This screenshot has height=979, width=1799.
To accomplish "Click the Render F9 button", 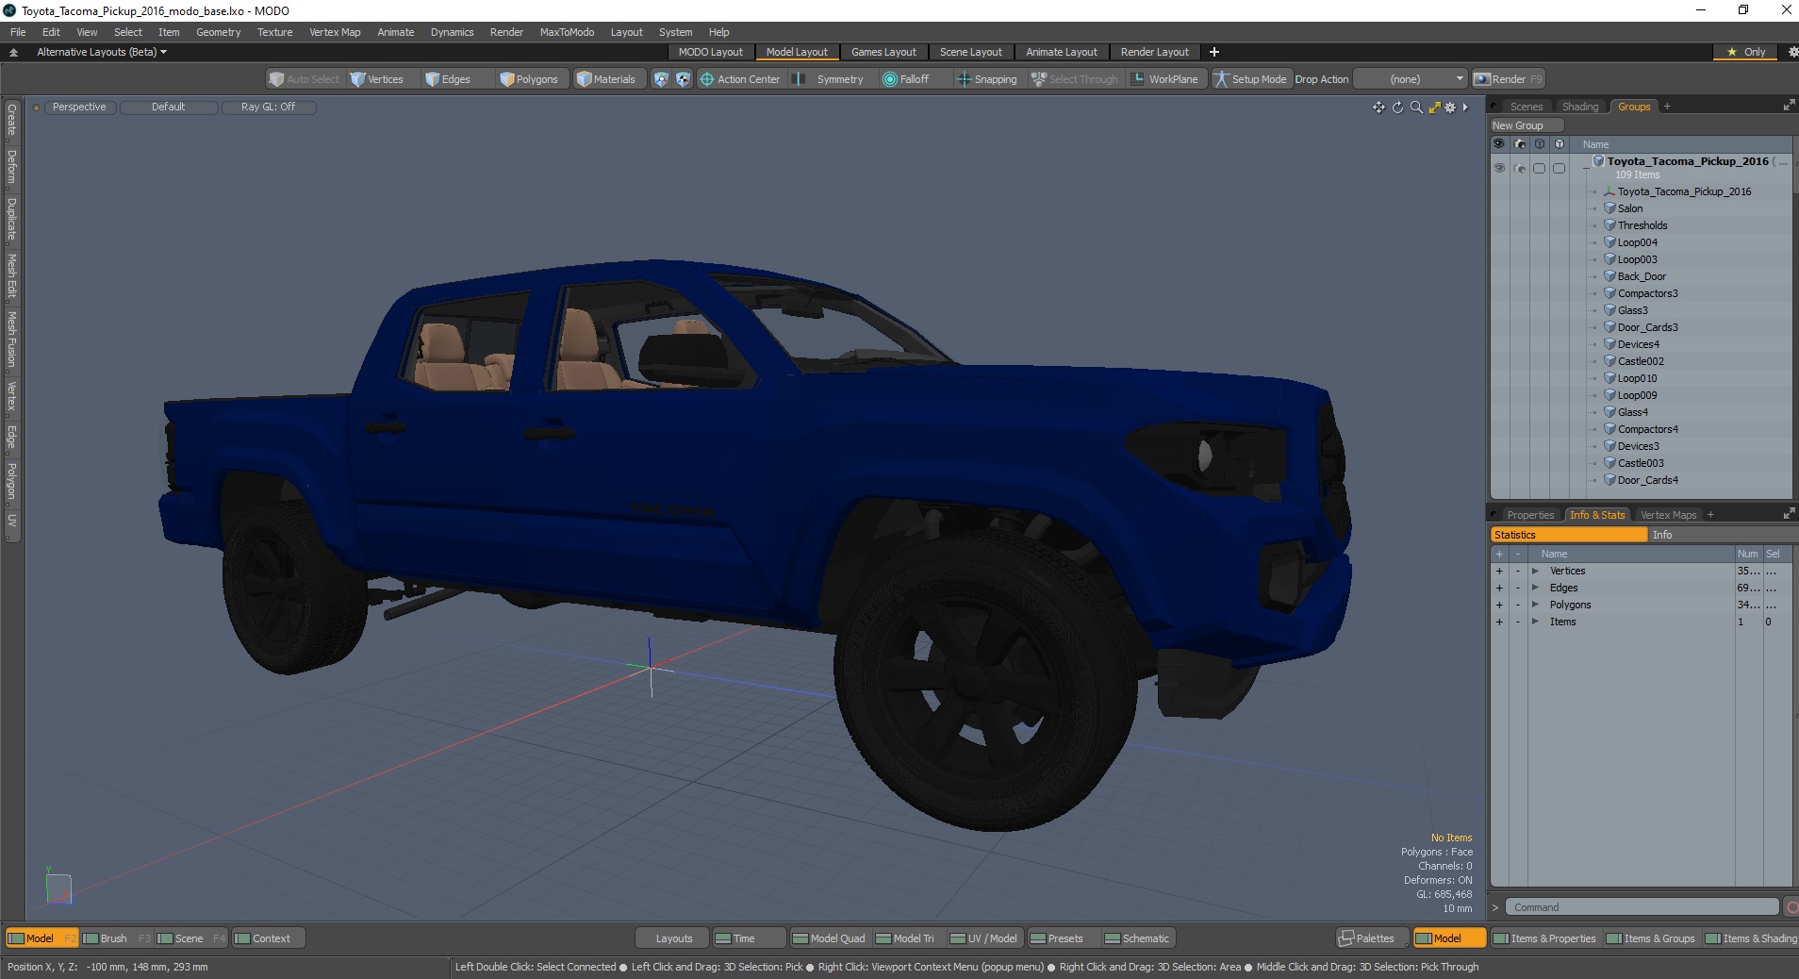I will (1509, 79).
